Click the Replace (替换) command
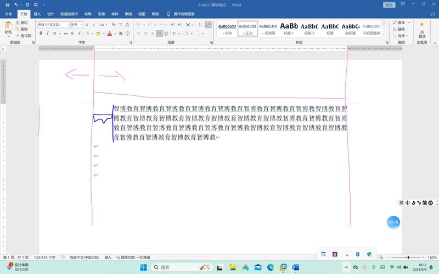 point(399,29)
